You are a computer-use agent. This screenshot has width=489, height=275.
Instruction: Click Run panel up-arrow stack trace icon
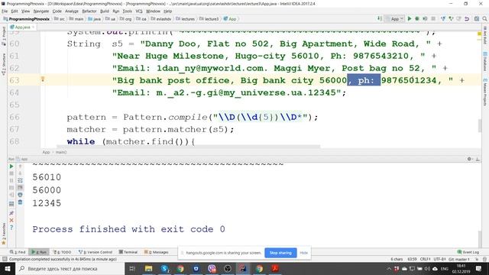[20, 167]
